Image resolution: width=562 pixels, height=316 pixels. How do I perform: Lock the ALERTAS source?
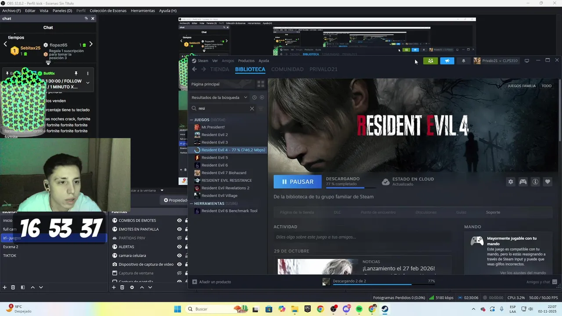coord(186,247)
